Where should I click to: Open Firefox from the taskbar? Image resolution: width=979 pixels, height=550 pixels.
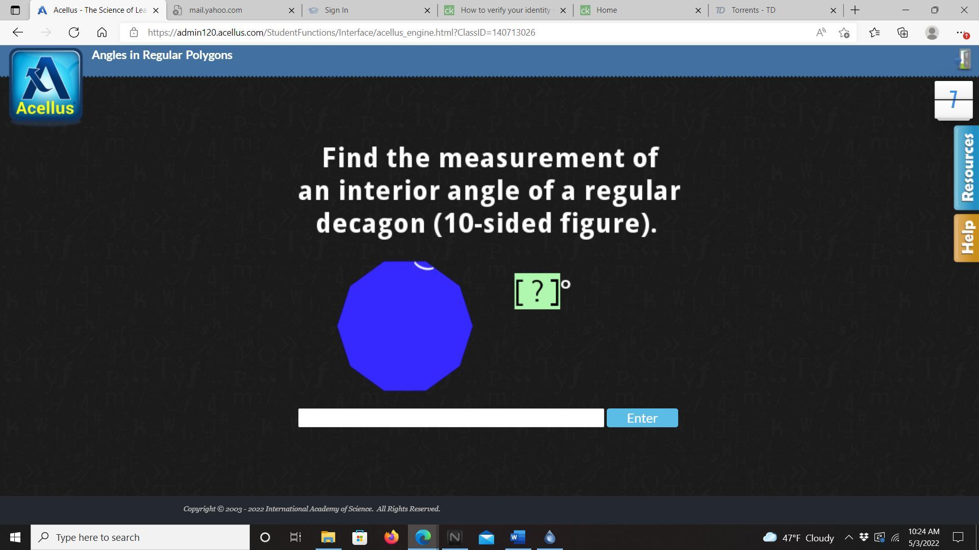point(392,537)
